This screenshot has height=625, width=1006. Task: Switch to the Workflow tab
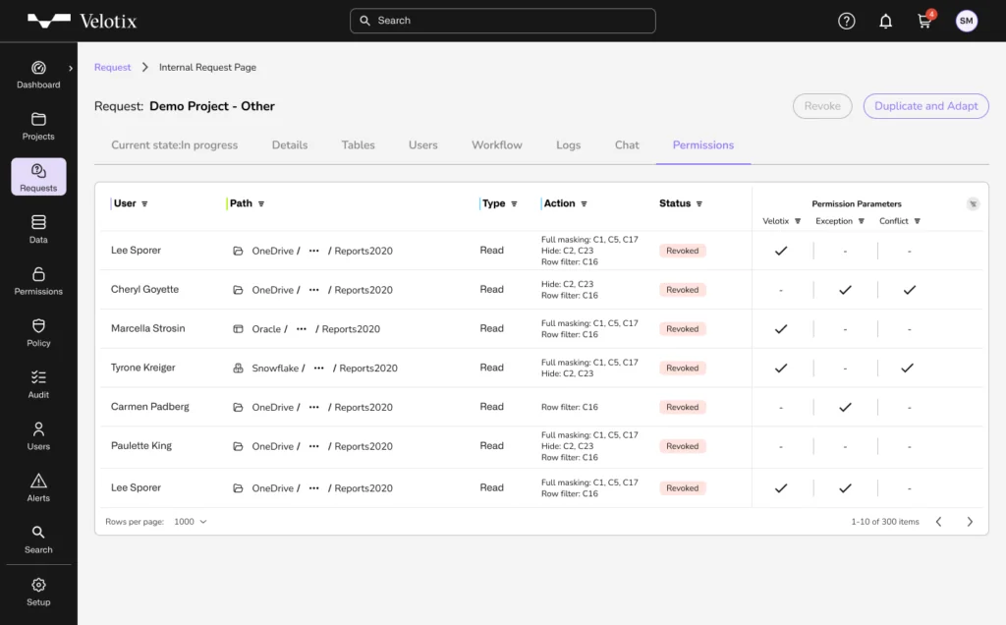[x=496, y=145]
